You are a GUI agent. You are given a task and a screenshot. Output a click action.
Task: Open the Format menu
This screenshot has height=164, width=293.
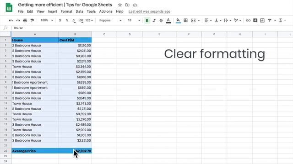pos(66,11)
